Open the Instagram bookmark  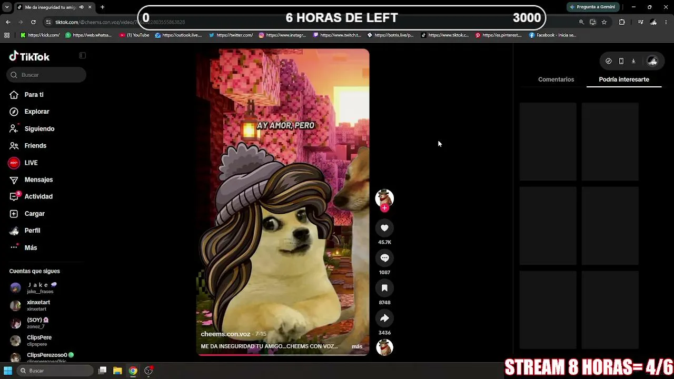pyautogui.click(x=282, y=35)
